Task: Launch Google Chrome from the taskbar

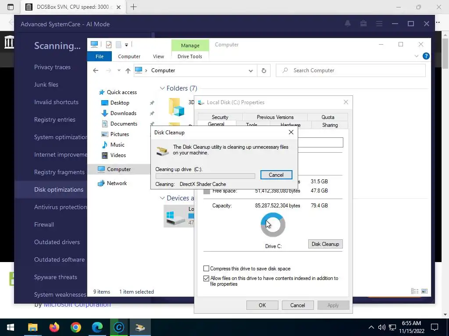Action: click(x=75, y=327)
